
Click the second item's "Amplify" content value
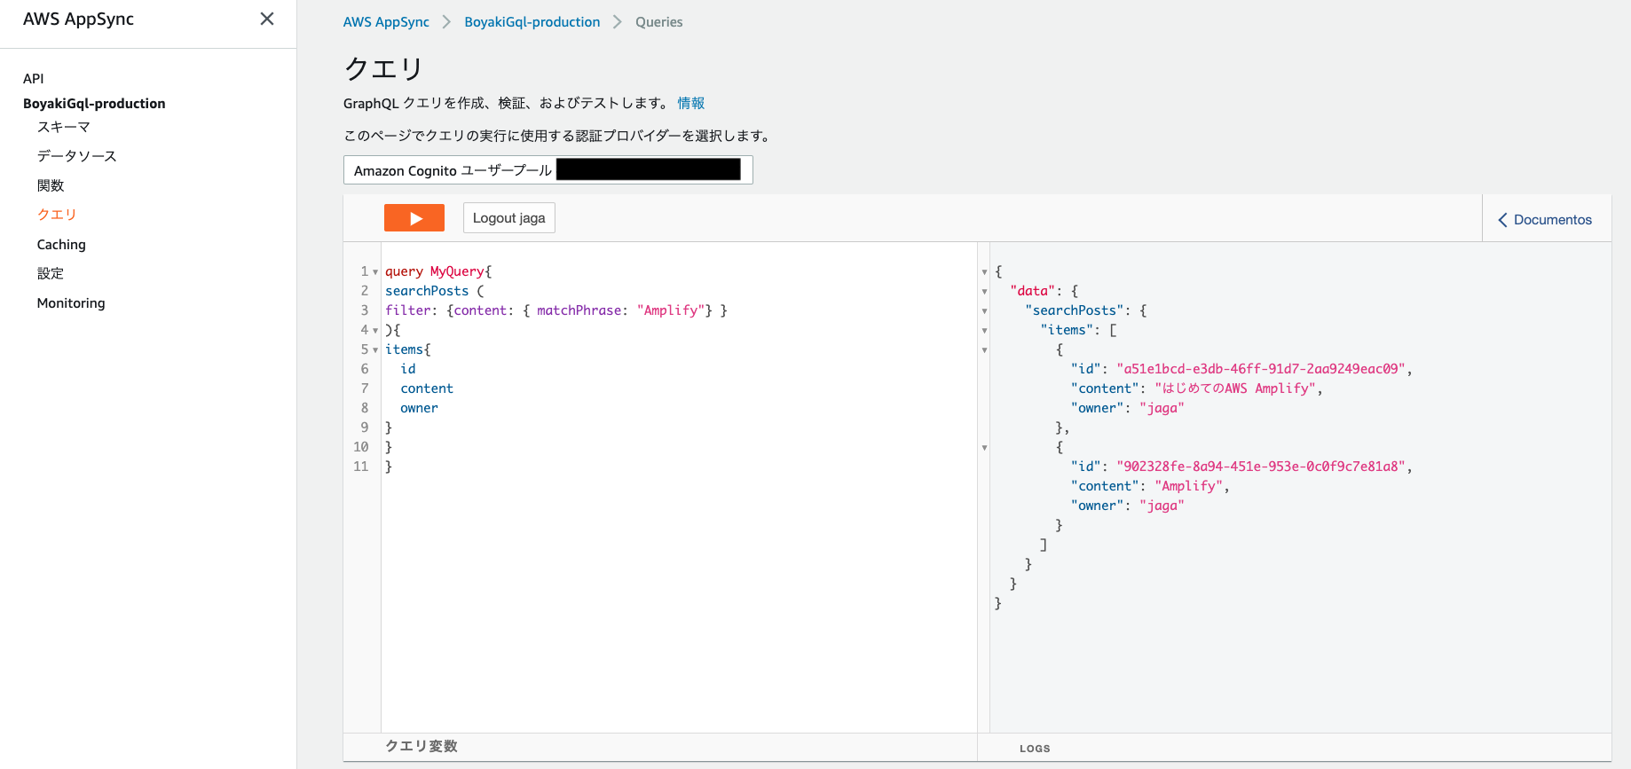pos(1189,486)
